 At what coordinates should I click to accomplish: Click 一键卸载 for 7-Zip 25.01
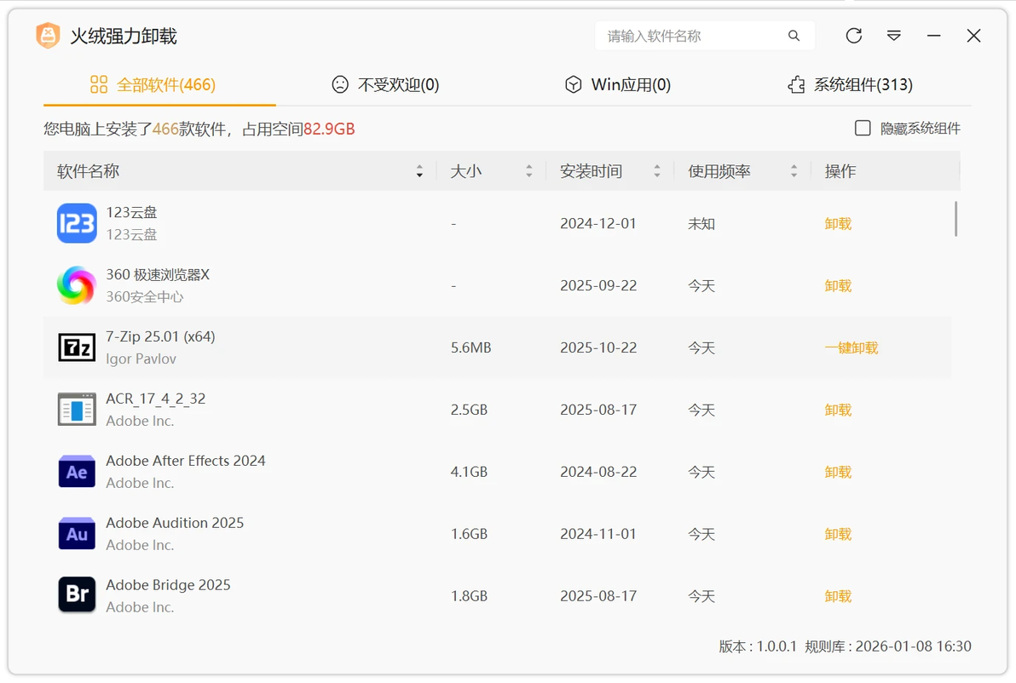coord(851,347)
